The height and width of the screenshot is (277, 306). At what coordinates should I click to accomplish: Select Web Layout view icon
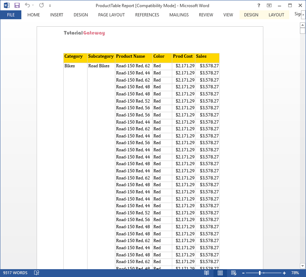233,273
